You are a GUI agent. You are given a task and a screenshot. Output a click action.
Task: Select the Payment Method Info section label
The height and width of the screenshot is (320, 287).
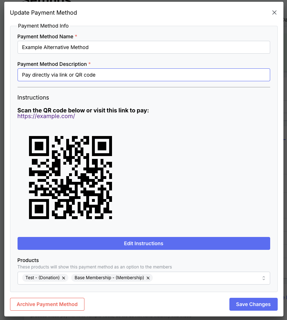coord(44,25)
